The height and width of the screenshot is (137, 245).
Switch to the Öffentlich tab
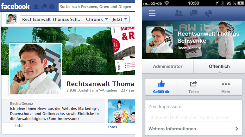(x=219, y=66)
